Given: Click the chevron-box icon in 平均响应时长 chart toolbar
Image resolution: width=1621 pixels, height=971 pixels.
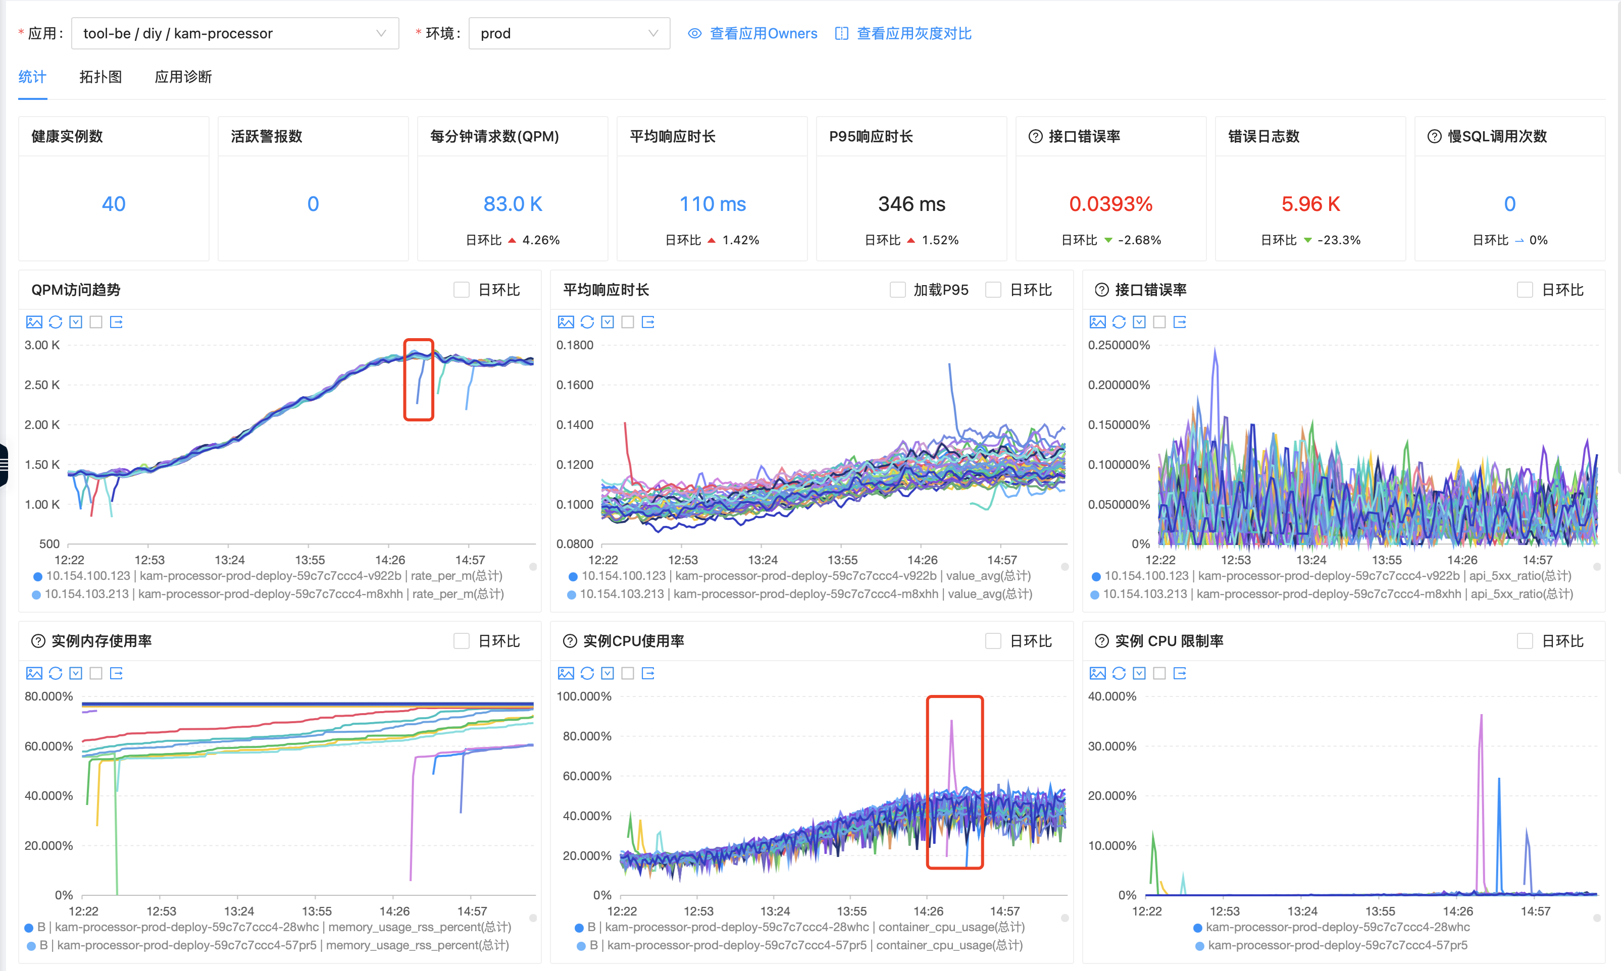Looking at the screenshot, I should pyautogui.click(x=607, y=322).
